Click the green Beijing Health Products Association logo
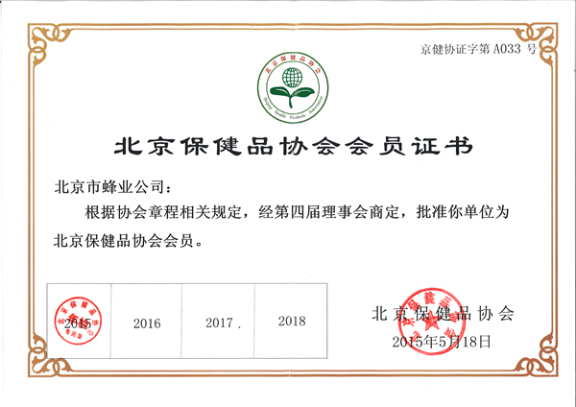576x407 pixels. (x=293, y=87)
